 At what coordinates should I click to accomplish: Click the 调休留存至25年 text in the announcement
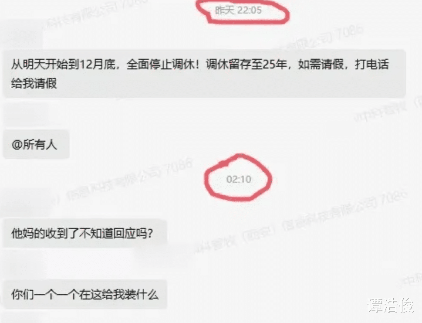pyautogui.click(x=246, y=65)
